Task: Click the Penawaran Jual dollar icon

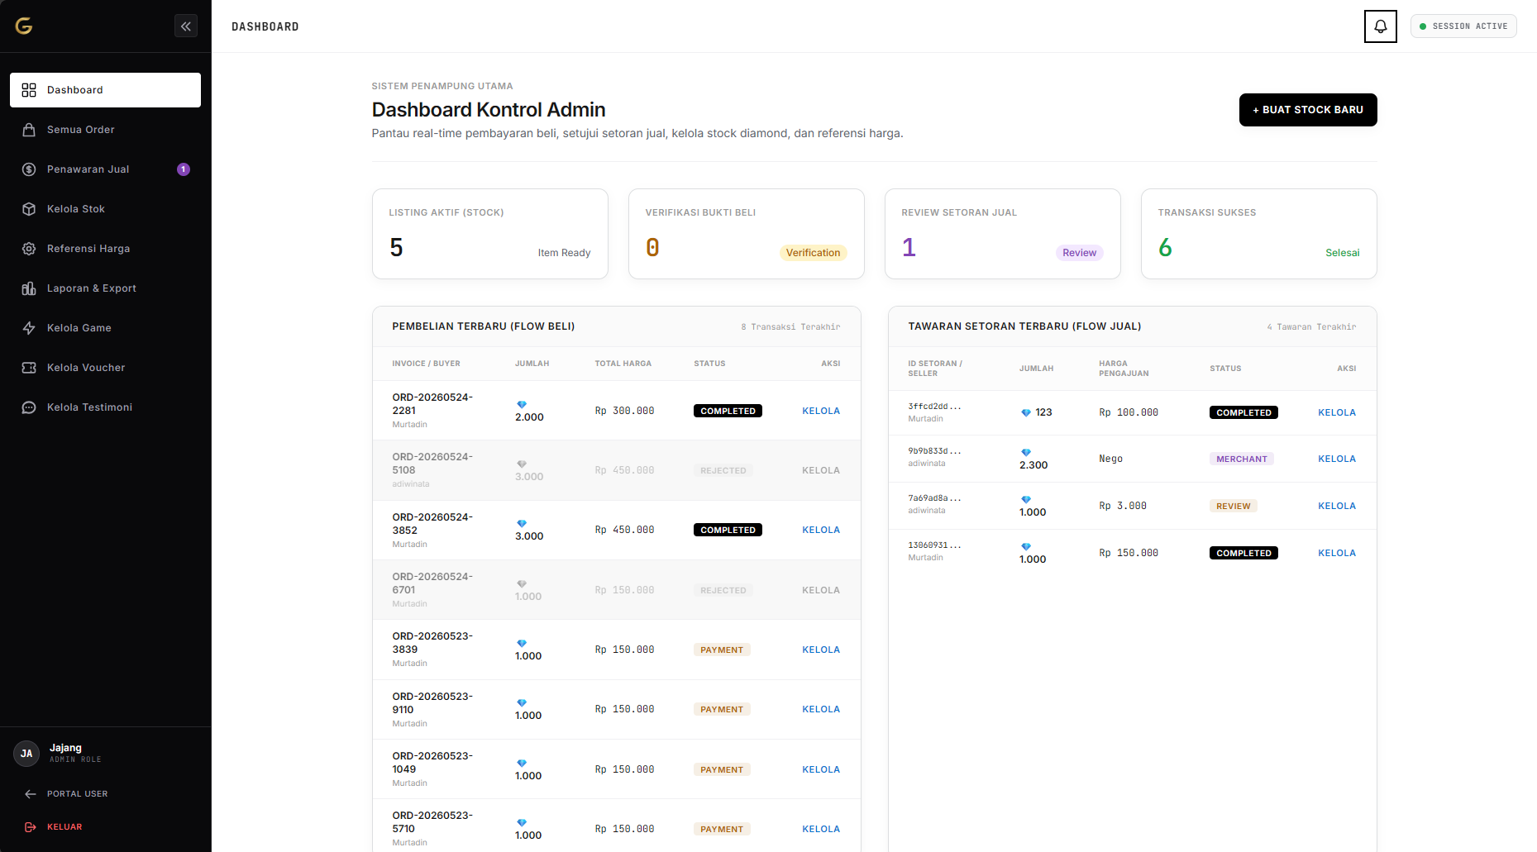Action: (29, 169)
